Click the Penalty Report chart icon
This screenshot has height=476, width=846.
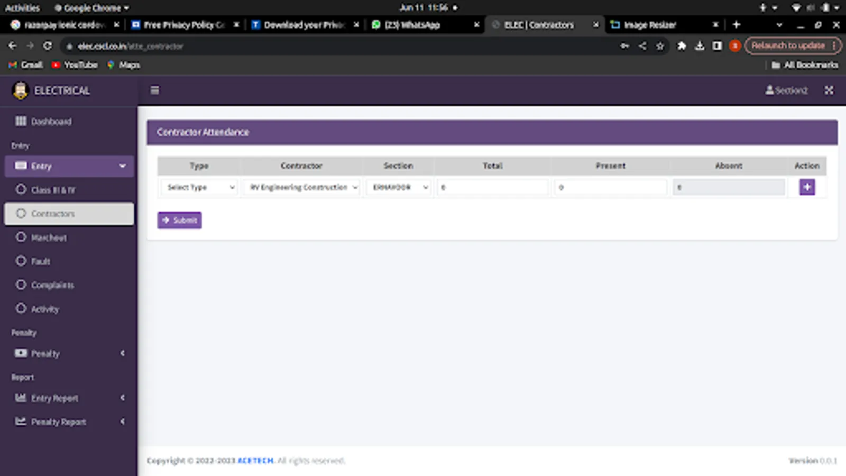tap(21, 421)
